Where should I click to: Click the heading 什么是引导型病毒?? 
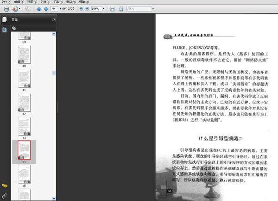tap(220, 139)
